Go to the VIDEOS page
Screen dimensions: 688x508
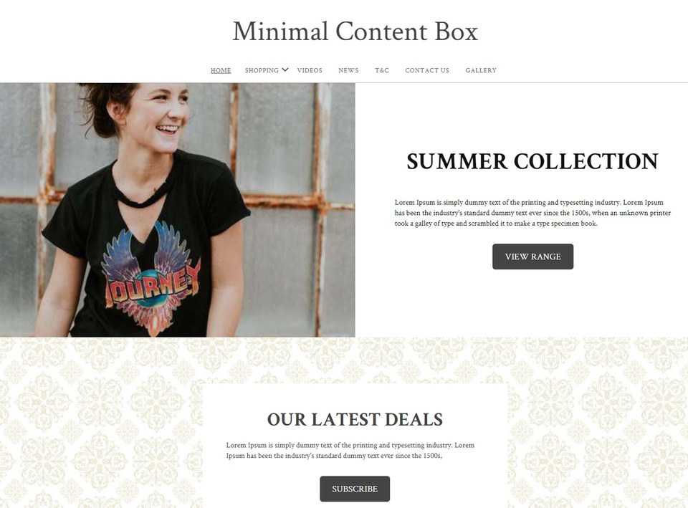[310, 70]
